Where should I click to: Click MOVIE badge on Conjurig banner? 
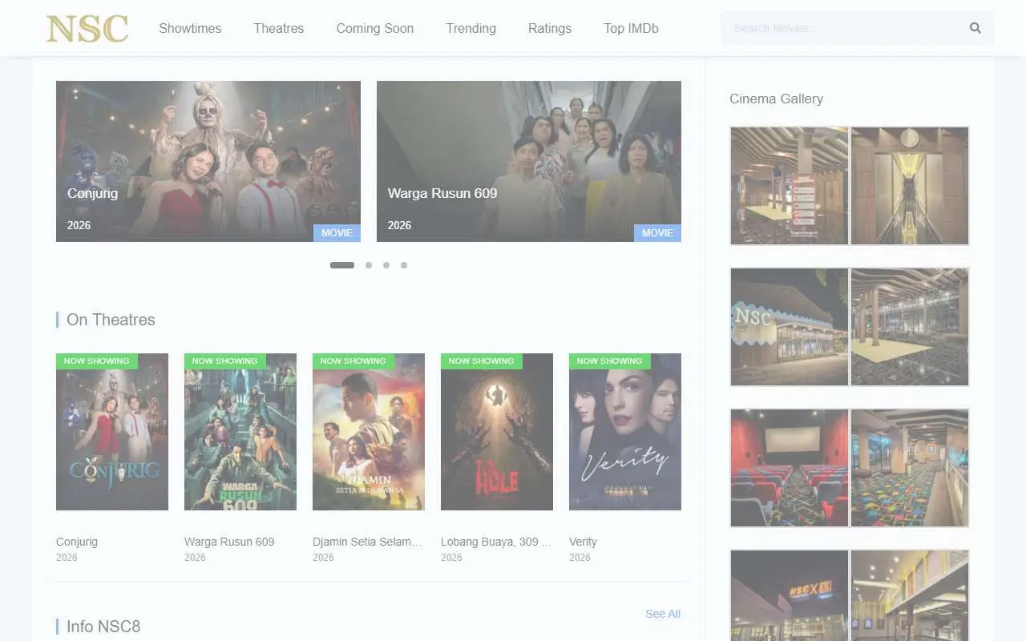pyautogui.click(x=337, y=233)
